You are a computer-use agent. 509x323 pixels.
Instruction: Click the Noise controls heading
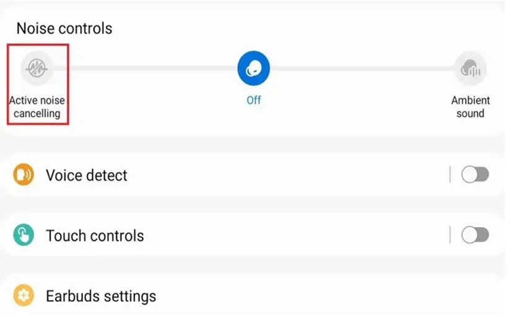coord(64,28)
